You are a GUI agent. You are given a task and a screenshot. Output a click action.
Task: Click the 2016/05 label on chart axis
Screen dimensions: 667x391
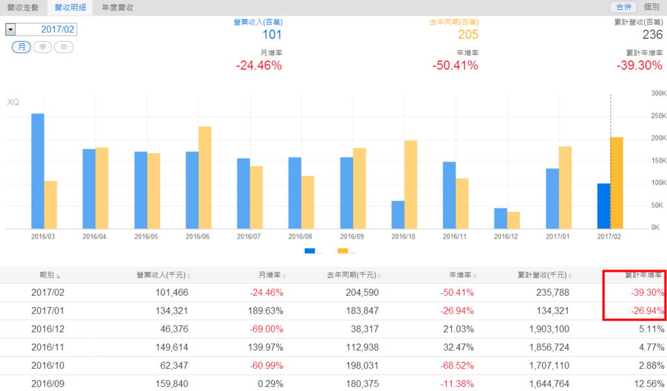pos(147,237)
